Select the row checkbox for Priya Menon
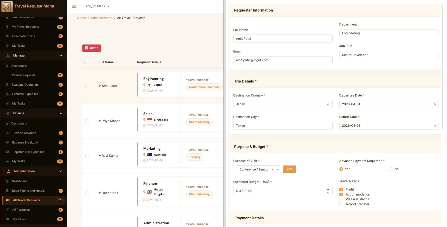The height and width of the screenshot is (227, 447). (87, 121)
